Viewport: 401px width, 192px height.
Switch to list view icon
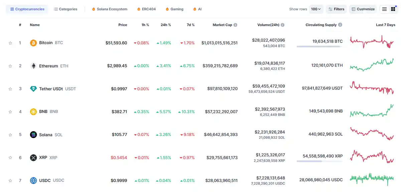[x=385, y=9]
